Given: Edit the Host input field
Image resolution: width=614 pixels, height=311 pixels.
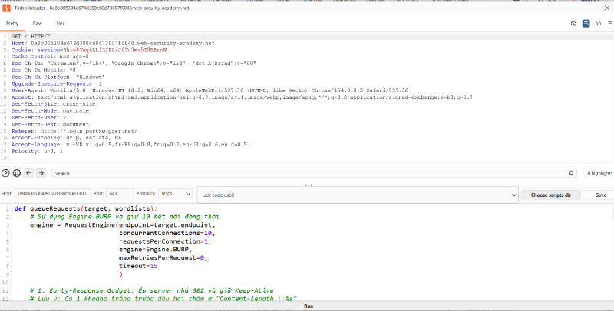Looking at the screenshot, I should 53,193.
